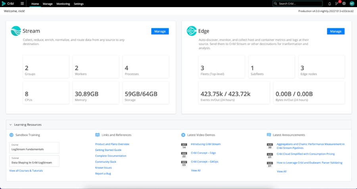The width and height of the screenshot is (357, 189).
Task: Open the Subfleets tile
Action: pyautogui.click(x=272, y=67)
